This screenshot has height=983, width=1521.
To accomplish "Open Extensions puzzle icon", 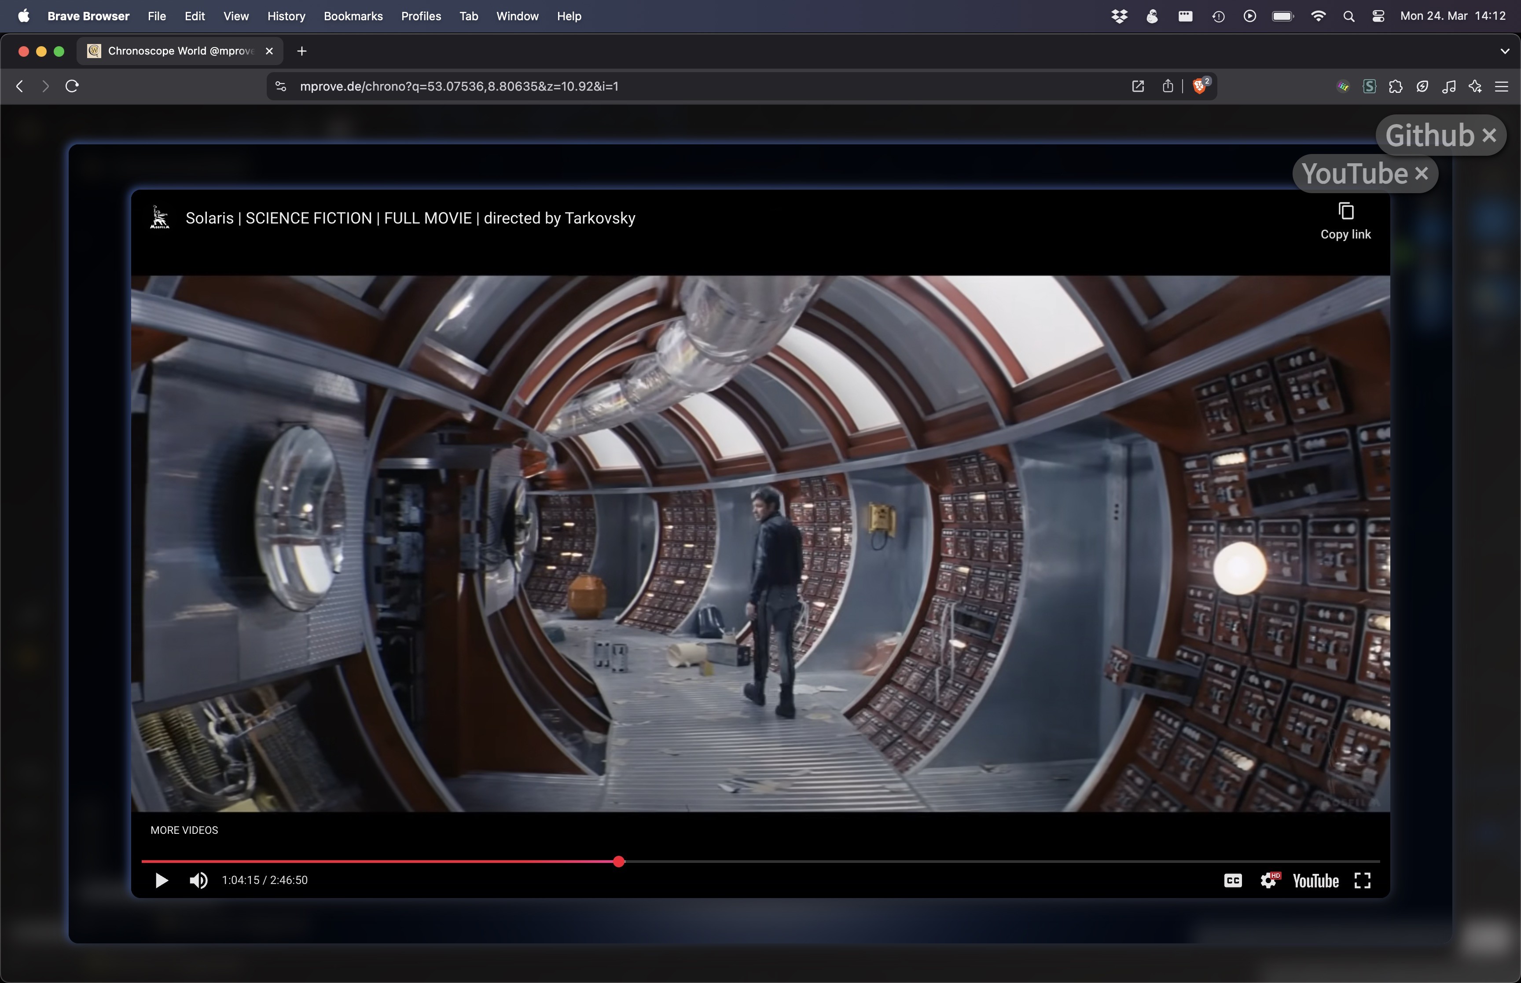I will (x=1395, y=86).
